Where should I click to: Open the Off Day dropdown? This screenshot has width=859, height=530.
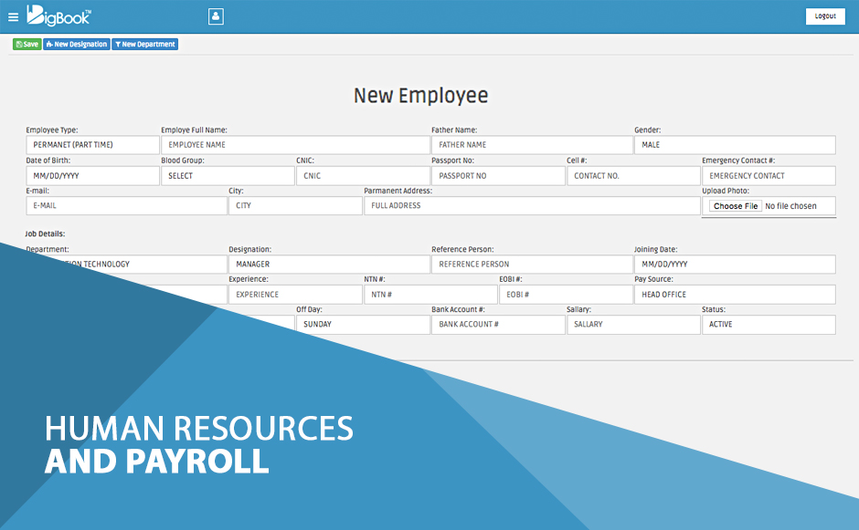[362, 325]
